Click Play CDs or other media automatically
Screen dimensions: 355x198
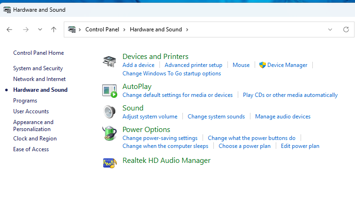pos(290,95)
